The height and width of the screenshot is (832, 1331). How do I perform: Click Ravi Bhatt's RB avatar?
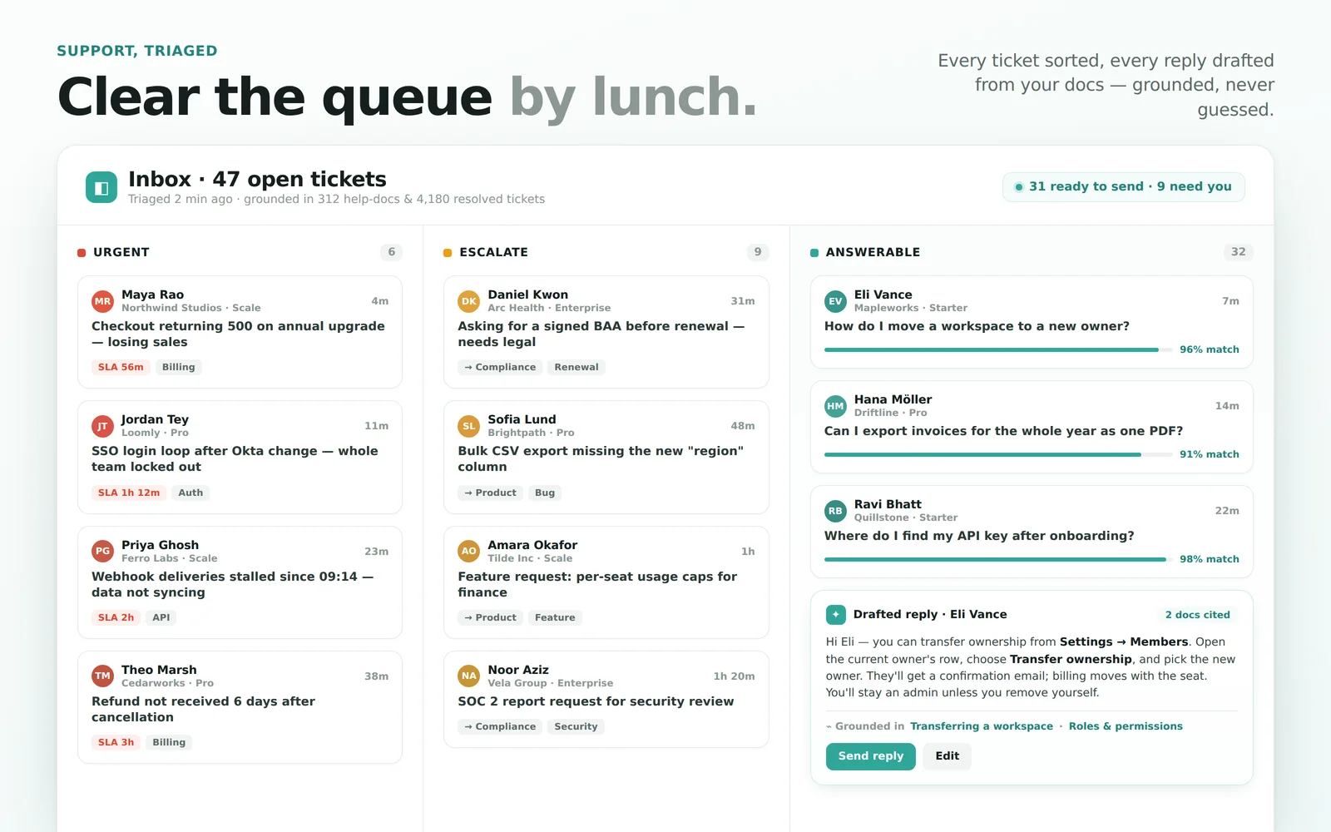click(835, 511)
